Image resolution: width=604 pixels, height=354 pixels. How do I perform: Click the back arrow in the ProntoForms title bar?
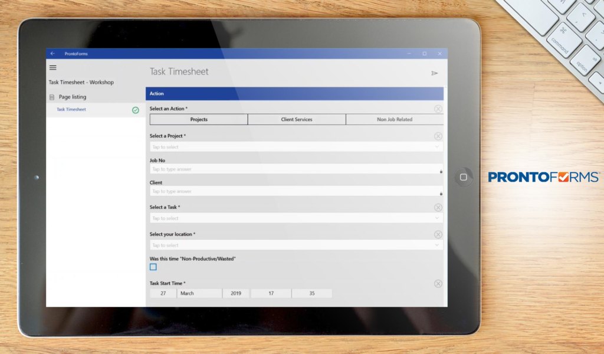pos(52,54)
